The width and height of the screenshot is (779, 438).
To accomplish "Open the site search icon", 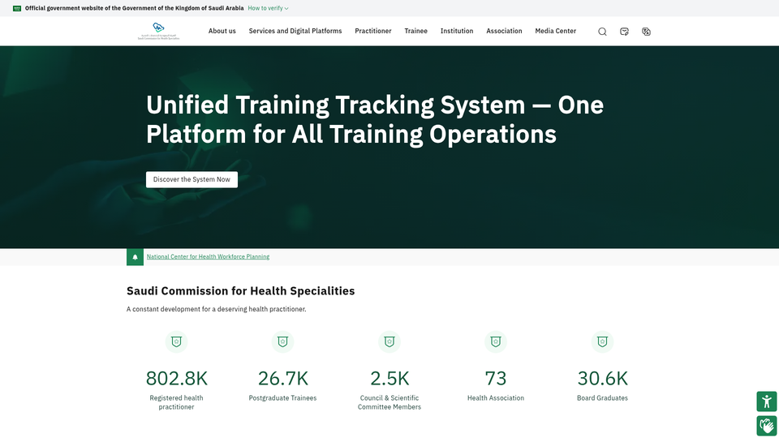I will click(x=602, y=32).
